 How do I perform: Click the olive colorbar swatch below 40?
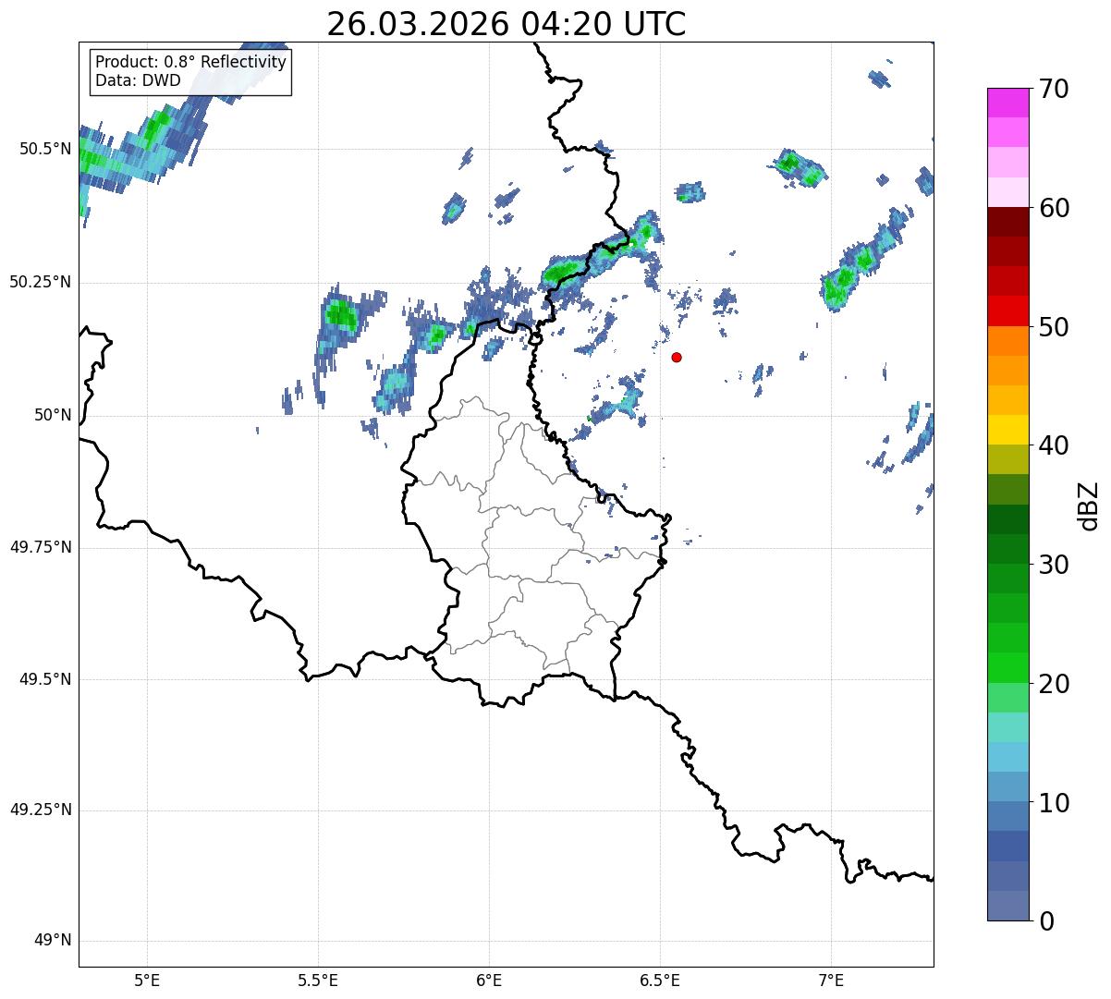1008,459
